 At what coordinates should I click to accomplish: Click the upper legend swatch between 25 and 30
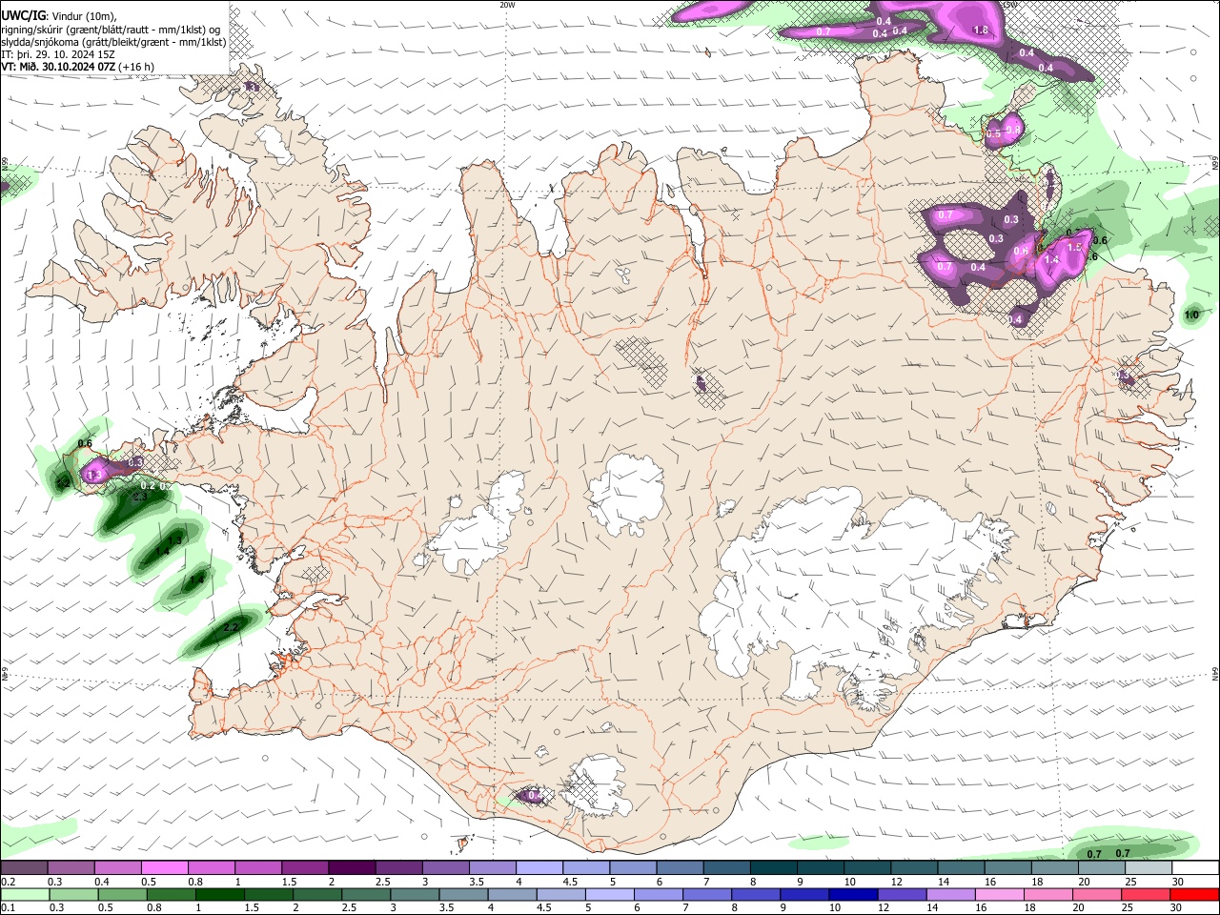[1149, 868]
